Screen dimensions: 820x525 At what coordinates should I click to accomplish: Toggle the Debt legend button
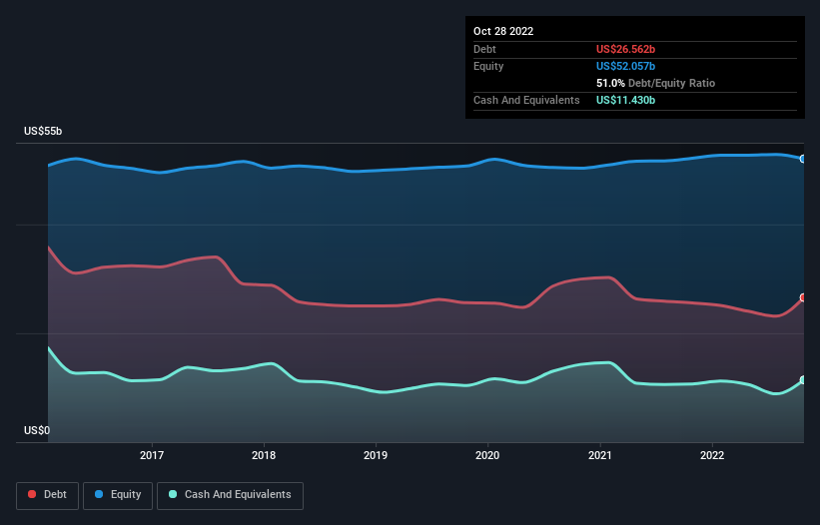(48, 495)
